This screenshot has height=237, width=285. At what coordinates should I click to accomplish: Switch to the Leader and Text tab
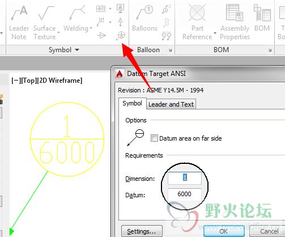click(x=171, y=104)
